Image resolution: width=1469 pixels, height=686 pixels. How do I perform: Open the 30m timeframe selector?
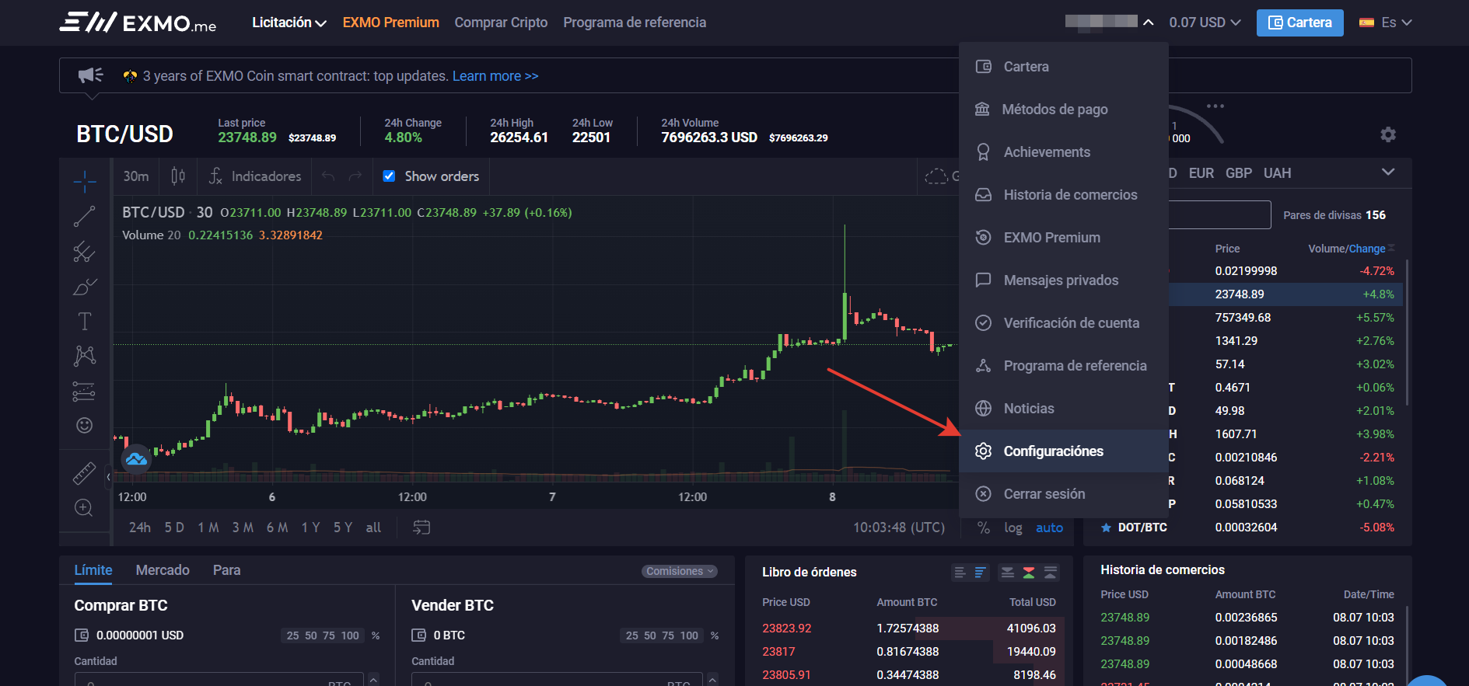(136, 176)
